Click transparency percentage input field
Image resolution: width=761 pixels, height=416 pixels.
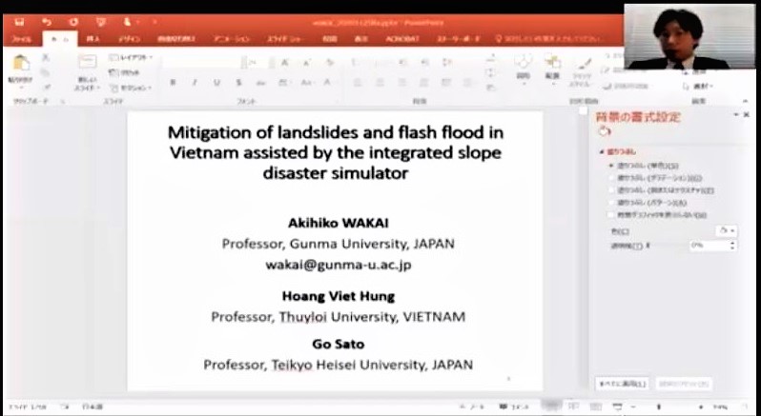[x=709, y=246]
